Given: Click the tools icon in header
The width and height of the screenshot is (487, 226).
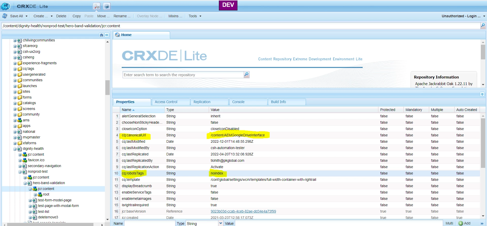Looking at the screenshot, I should coord(96,6).
